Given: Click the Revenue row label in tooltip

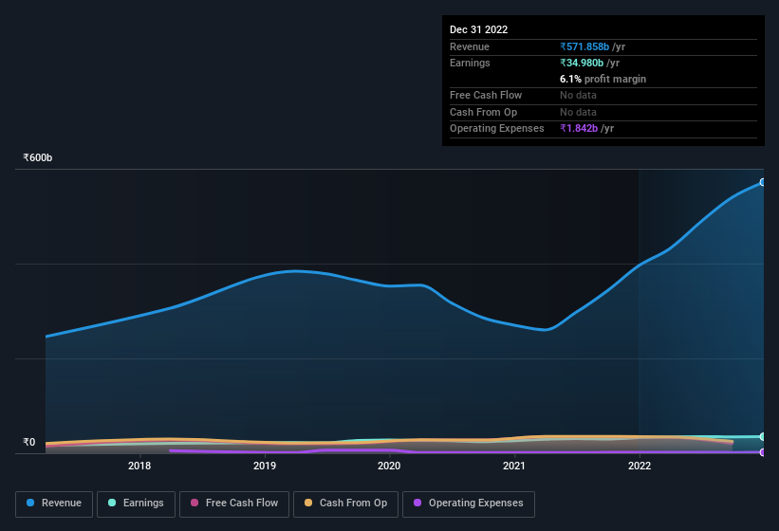Looking at the screenshot, I should point(470,46).
